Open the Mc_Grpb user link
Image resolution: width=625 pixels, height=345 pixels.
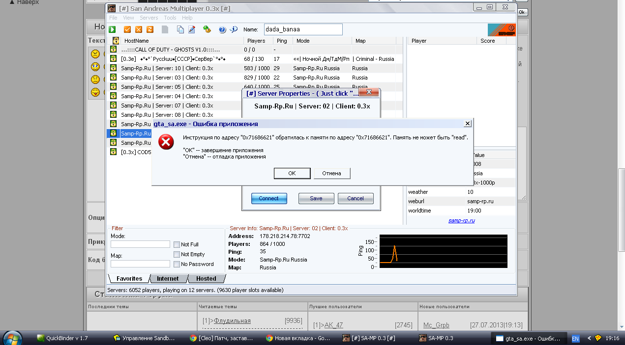click(436, 325)
